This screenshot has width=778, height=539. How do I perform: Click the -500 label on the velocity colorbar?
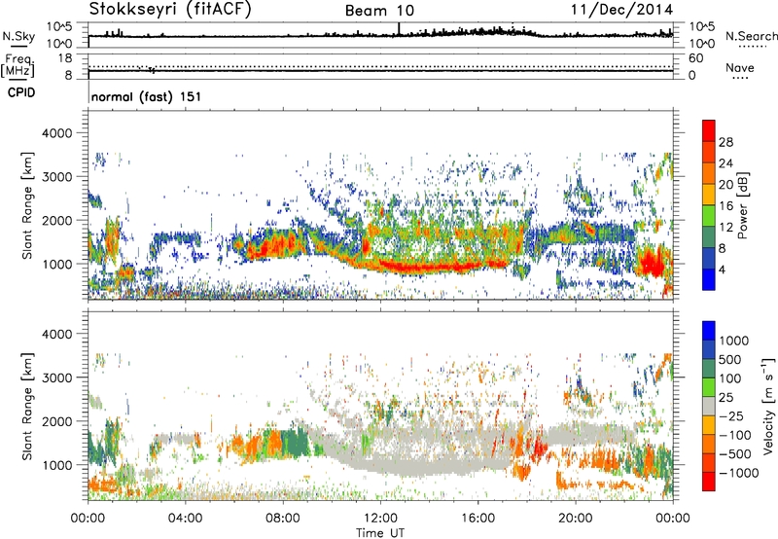point(734,454)
